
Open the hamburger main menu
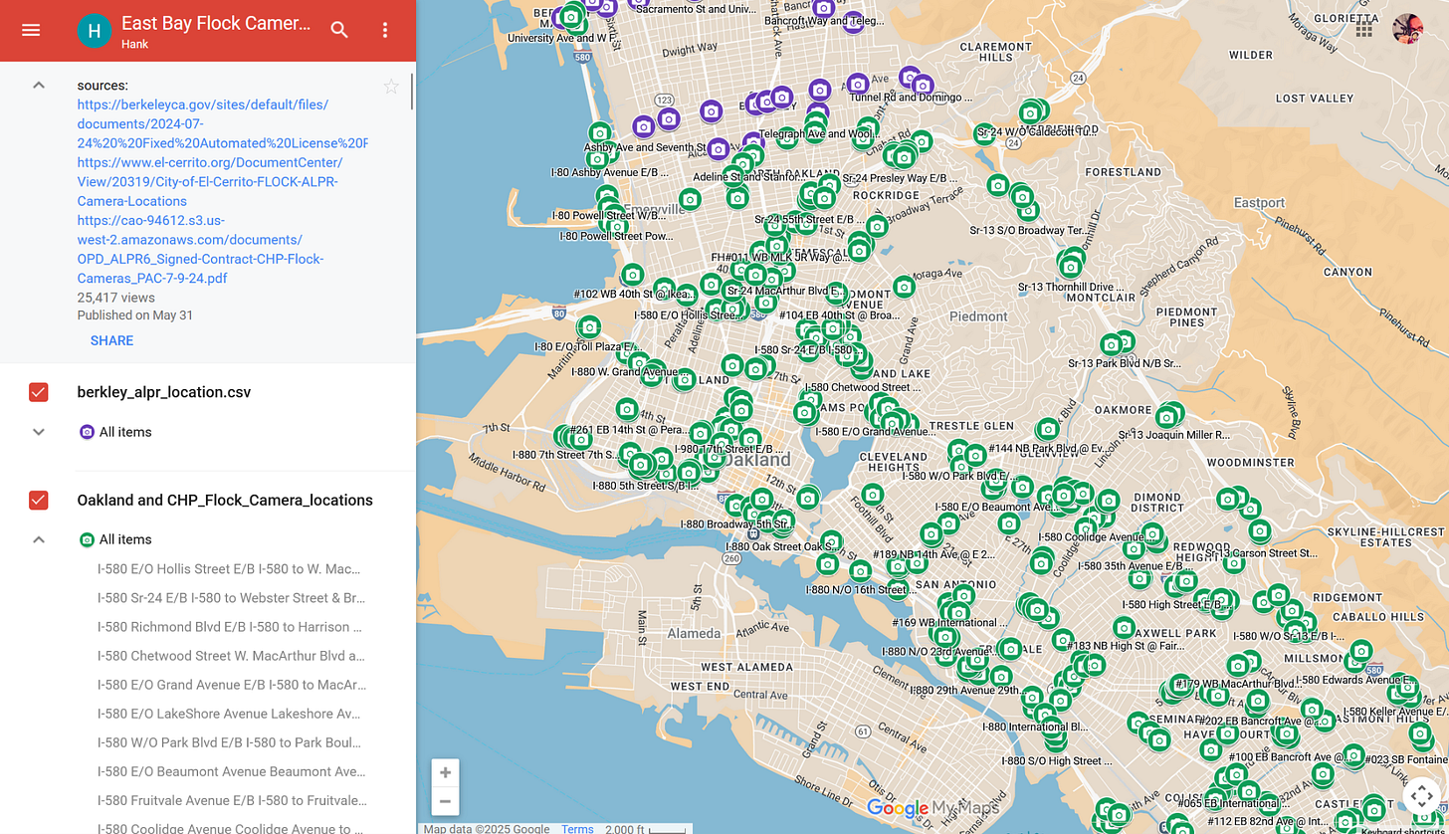point(31,30)
